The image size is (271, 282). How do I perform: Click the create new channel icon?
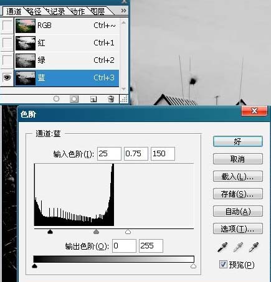pos(93,99)
